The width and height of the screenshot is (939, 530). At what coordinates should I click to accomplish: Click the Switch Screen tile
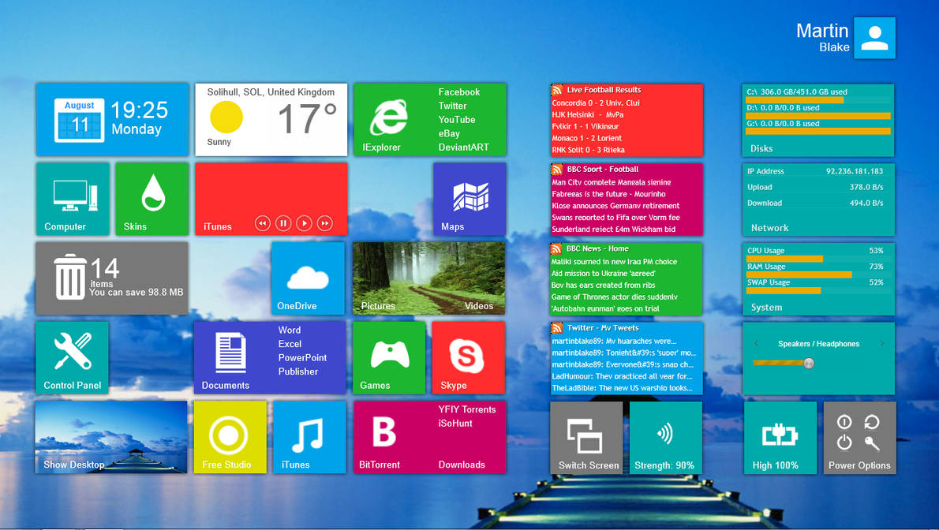pyautogui.click(x=586, y=438)
